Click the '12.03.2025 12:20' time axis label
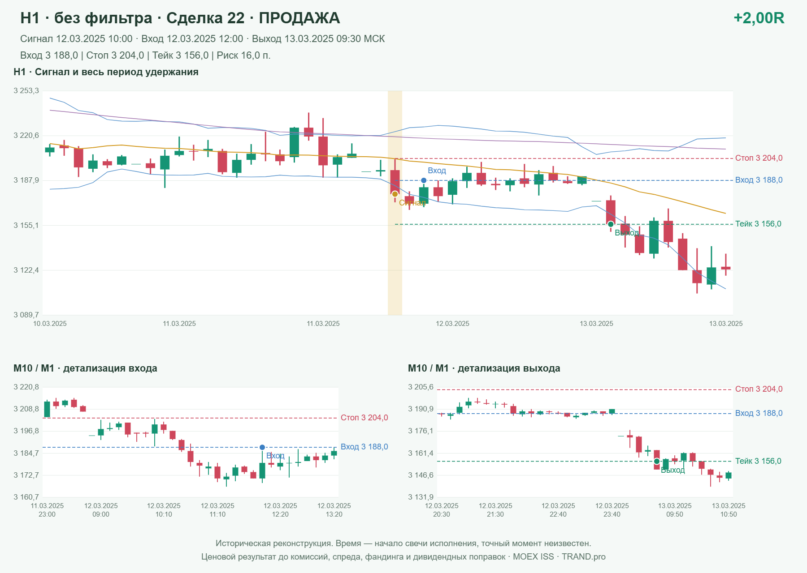The image size is (807, 573). click(x=280, y=510)
